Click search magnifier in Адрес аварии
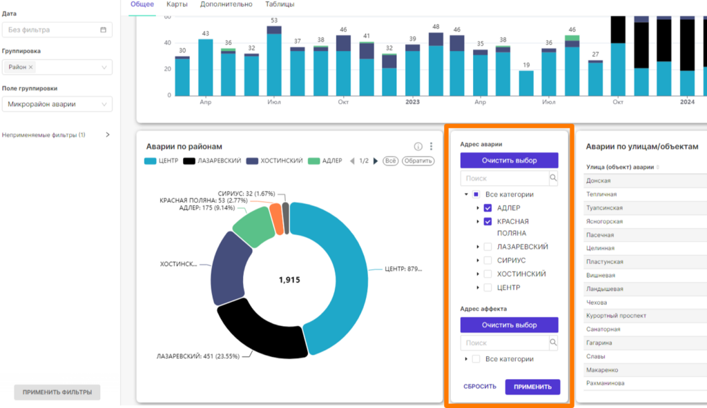The height and width of the screenshot is (408, 707). (x=553, y=178)
